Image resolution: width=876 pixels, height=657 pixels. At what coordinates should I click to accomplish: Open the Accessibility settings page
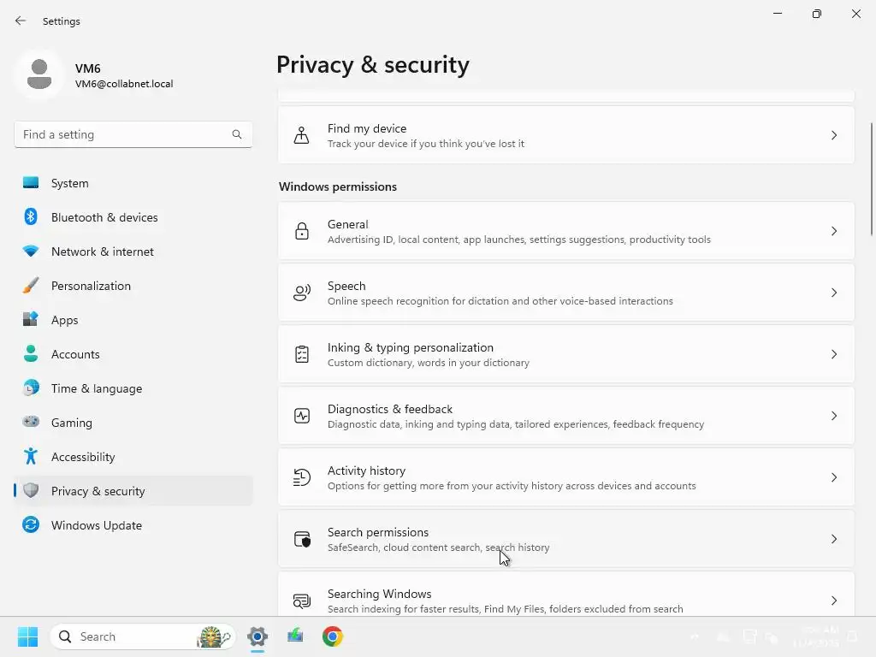tap(82, 457)
